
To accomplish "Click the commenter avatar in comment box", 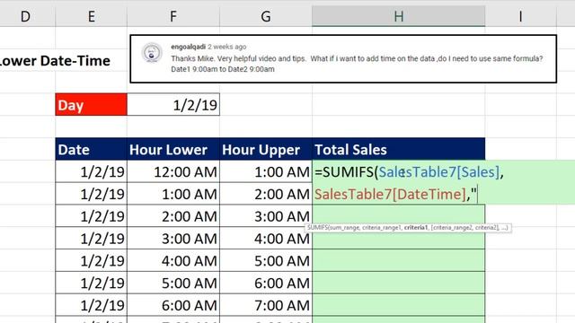I will click(x=152, y=53).
